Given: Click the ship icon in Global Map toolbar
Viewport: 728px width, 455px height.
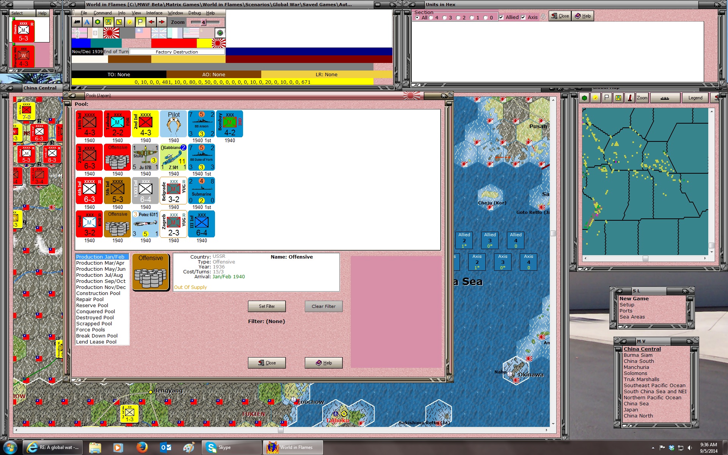Looking at the screenshot, I should 665,98.
